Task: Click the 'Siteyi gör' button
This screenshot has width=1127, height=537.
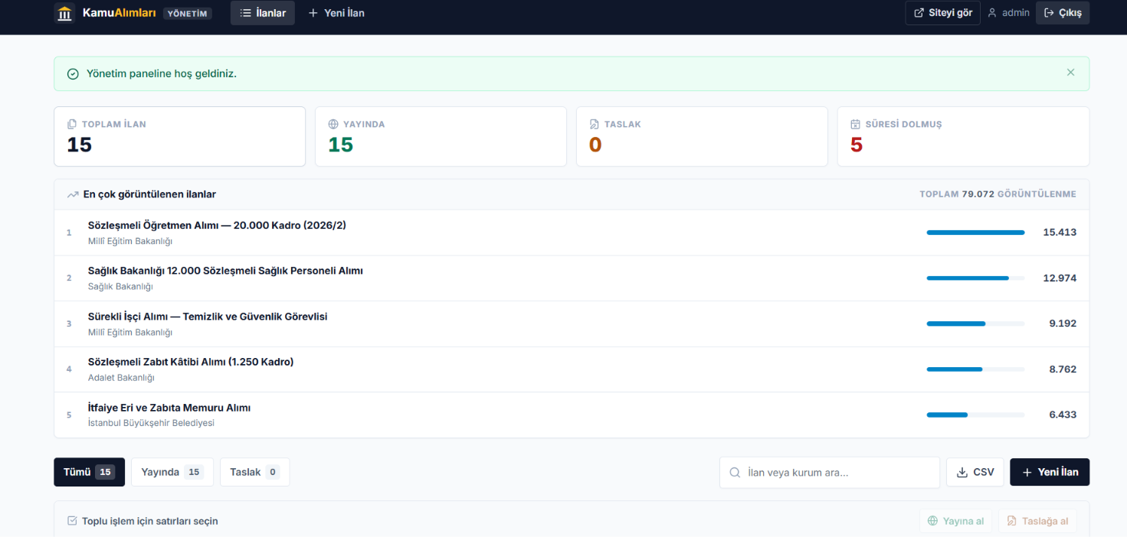Action: click(942, 13)
